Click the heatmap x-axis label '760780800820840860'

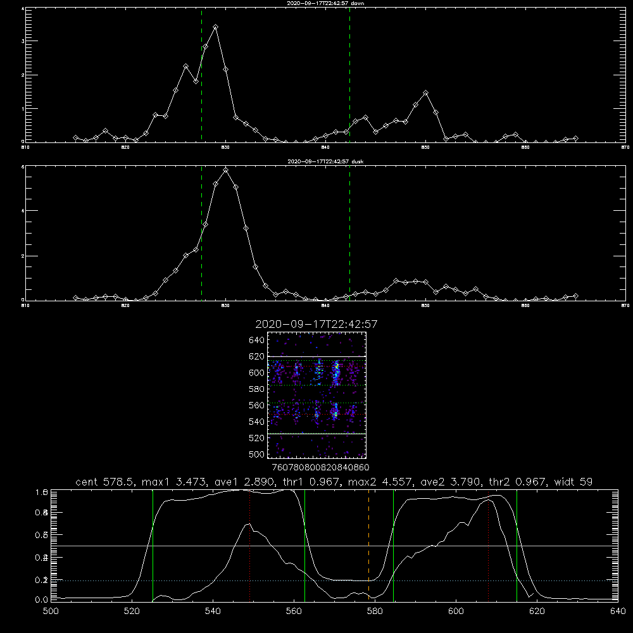[320, 467]
